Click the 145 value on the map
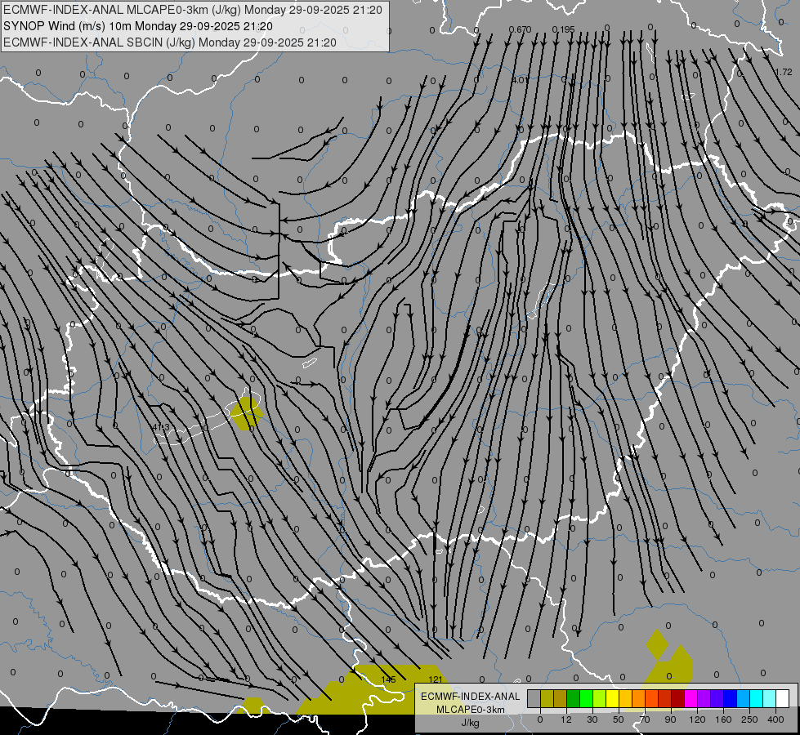The image size is (800, 735). 388,679
